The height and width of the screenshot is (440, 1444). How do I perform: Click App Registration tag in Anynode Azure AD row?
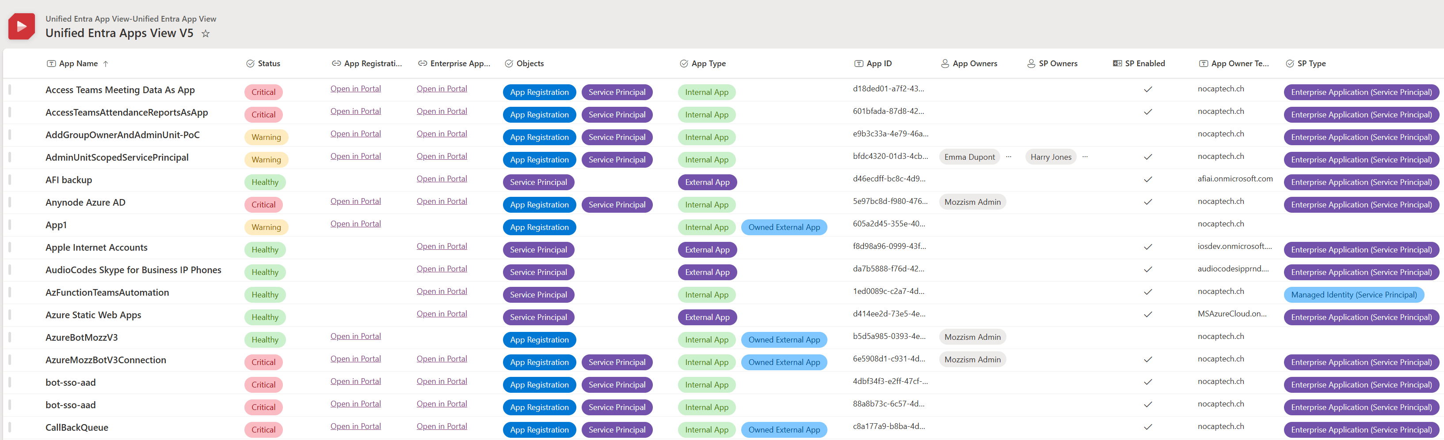click(539, 205)
